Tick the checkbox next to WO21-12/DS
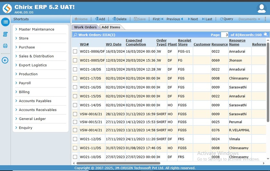The height and width of the screenshot is (171, 270). (x=75, y=139)
